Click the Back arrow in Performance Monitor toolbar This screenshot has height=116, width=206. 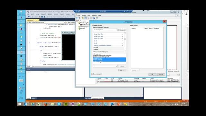click(x=77, y=18)
